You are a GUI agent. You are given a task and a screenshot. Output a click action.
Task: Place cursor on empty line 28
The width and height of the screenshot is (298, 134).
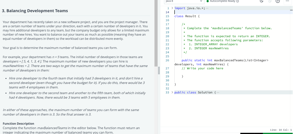[x=209, y=72]
